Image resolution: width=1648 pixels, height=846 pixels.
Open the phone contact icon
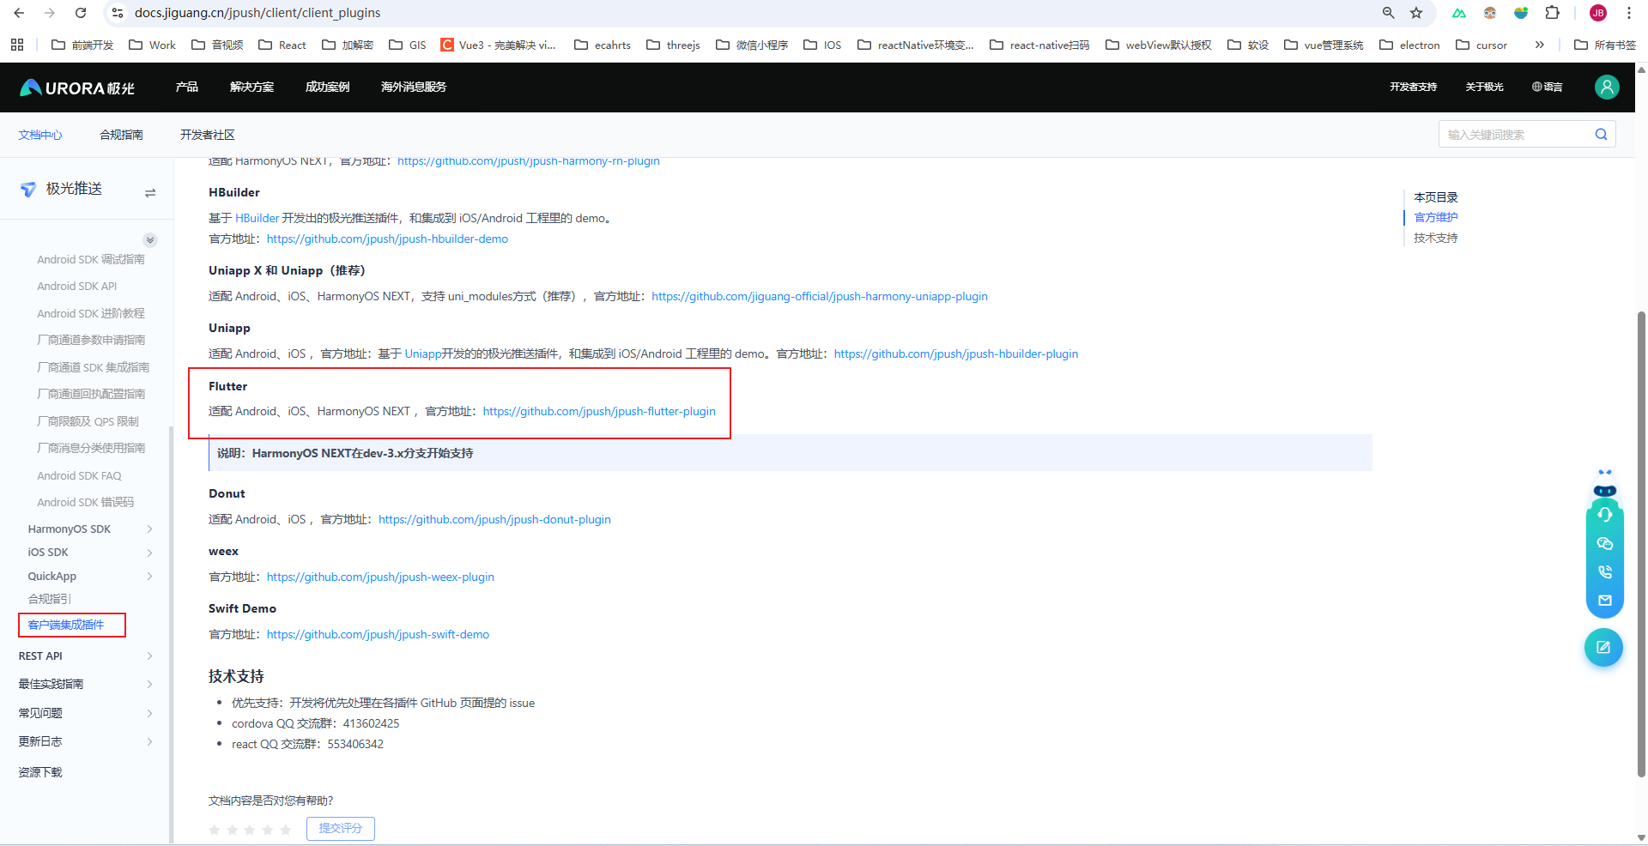pyautogui.click(x=1605, y=572)
